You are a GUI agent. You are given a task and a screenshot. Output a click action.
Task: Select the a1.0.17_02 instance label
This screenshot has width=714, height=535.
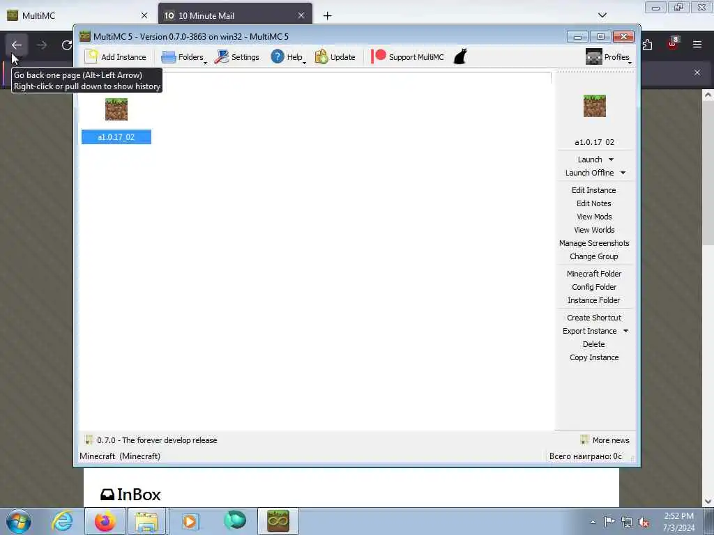pos(116,137)
